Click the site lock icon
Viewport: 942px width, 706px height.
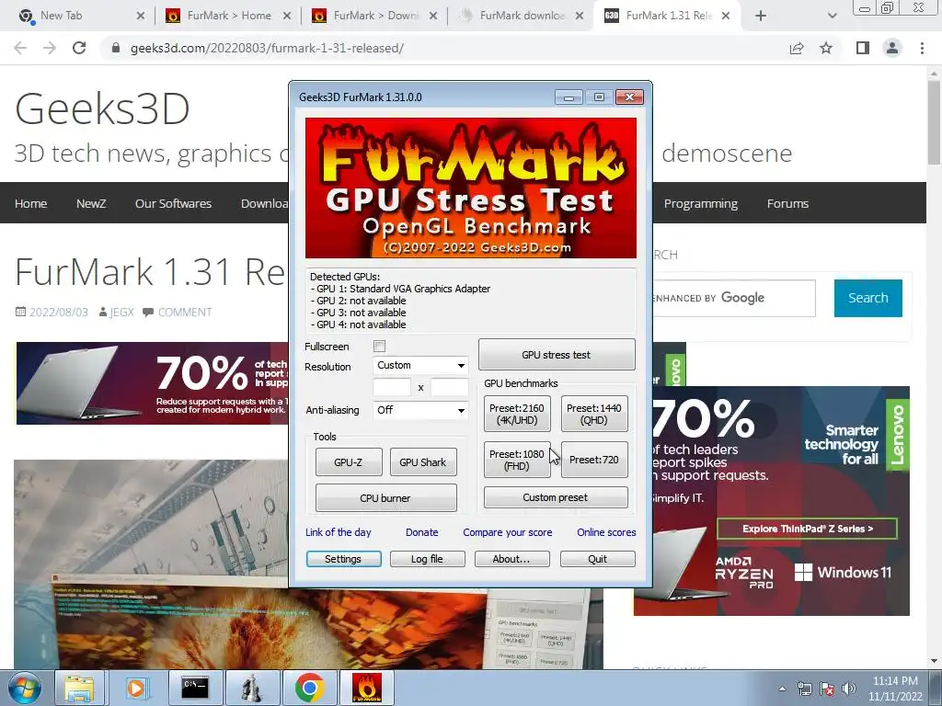click(x=116, y=48)
